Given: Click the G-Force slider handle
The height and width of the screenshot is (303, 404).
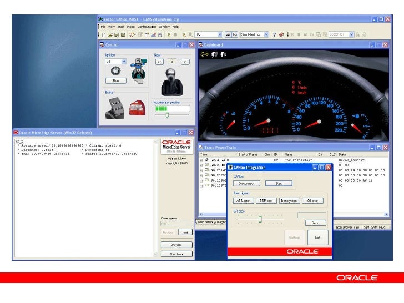Looking at the screenshot, I should (260, 220).
